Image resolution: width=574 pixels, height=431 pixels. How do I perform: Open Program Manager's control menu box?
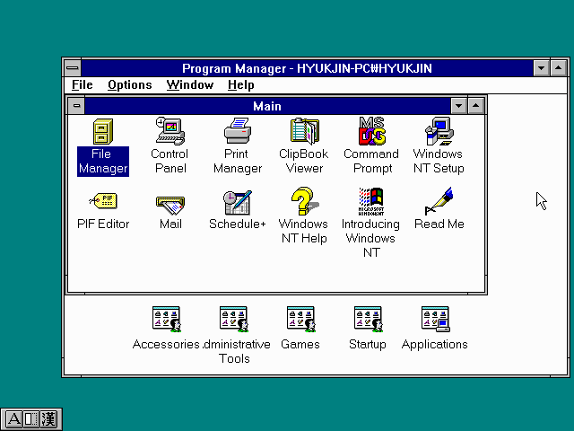click(73, 68)
